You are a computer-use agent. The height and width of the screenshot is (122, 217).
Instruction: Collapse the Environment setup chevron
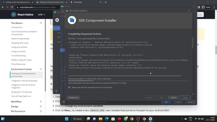point(41,69)
